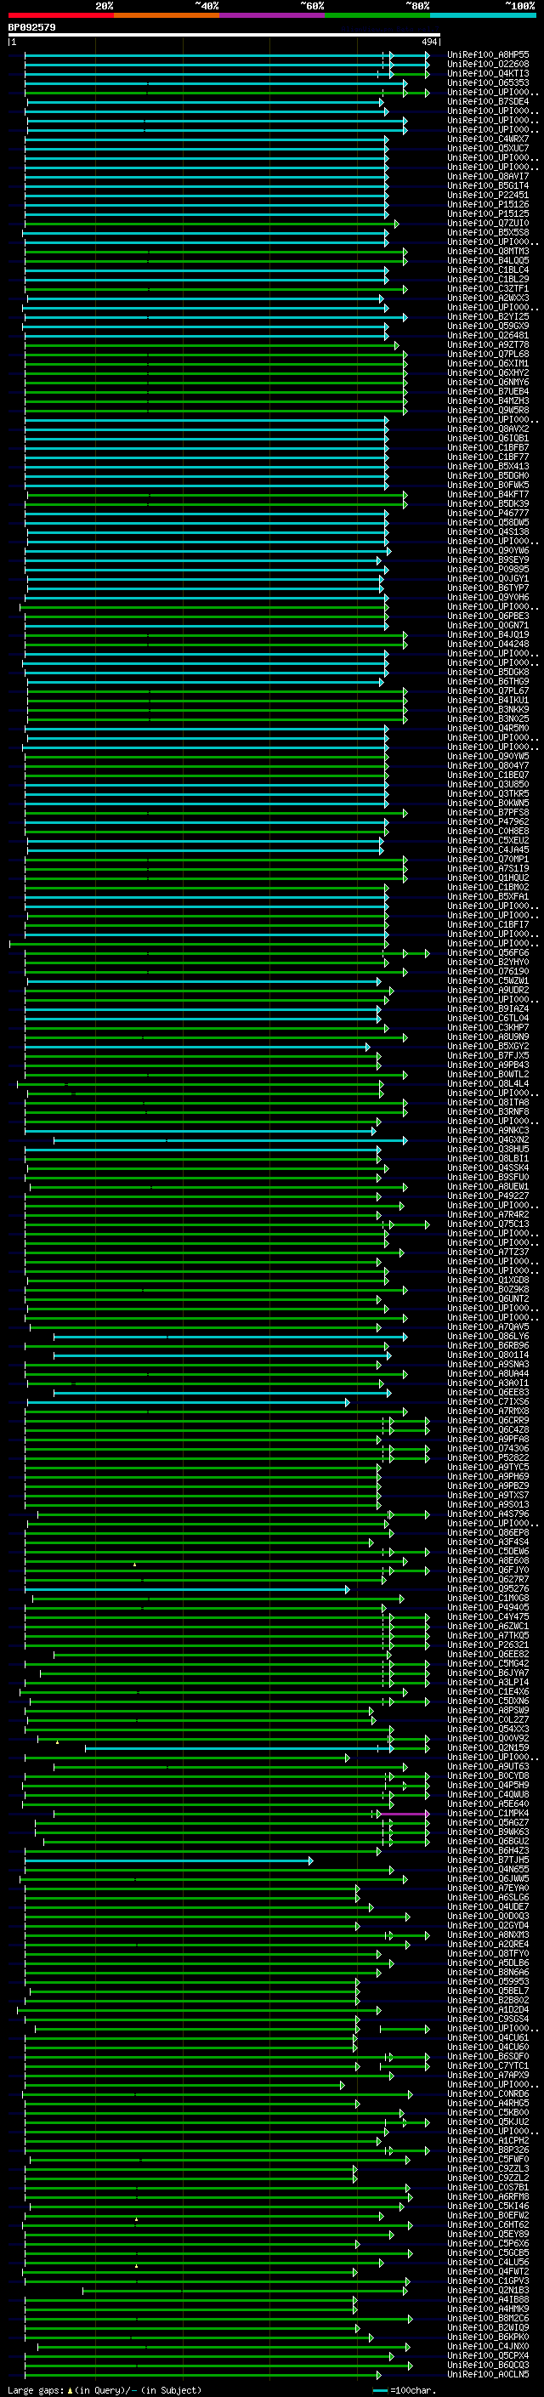Select the UniRef100_B5G1T4 label
Viewport: 544px width, 2397px height.
coord(488,186)
